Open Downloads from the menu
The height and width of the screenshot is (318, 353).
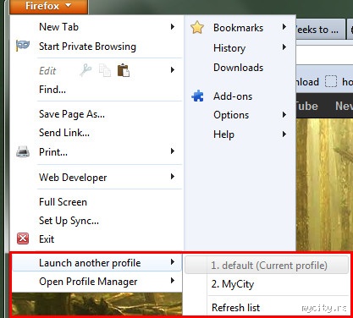coord(240,68)
